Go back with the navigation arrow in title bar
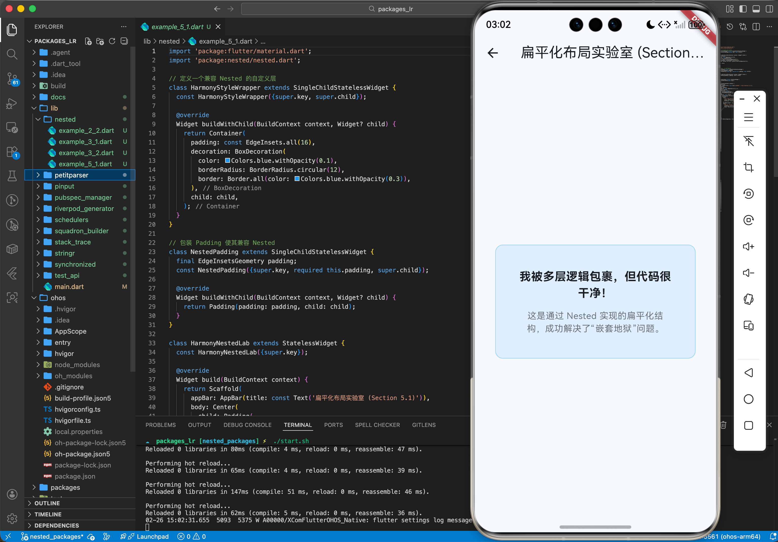 point(217,9)
